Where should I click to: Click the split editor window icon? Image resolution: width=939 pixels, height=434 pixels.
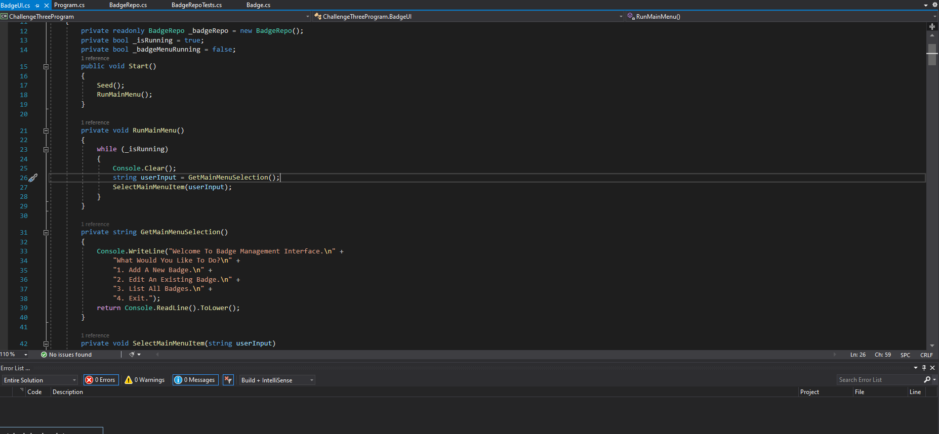point(932,26)
